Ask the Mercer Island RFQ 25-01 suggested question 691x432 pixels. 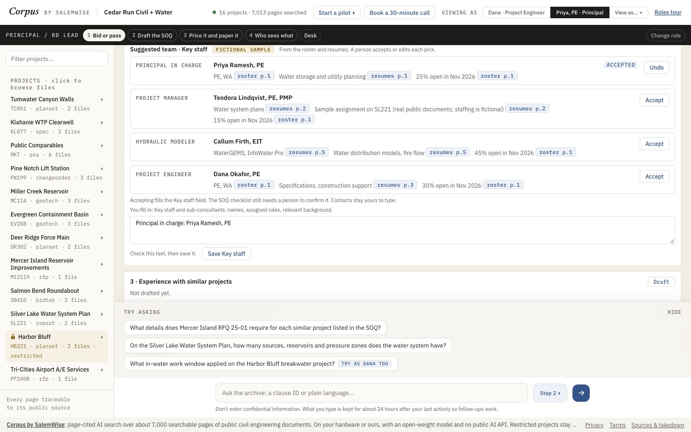coord(255,328)
